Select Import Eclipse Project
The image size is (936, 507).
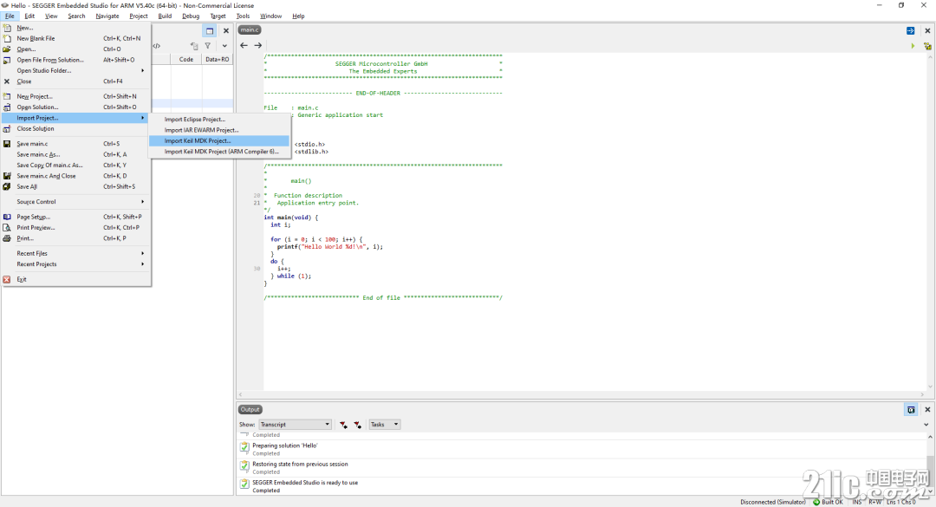[218, 120]
